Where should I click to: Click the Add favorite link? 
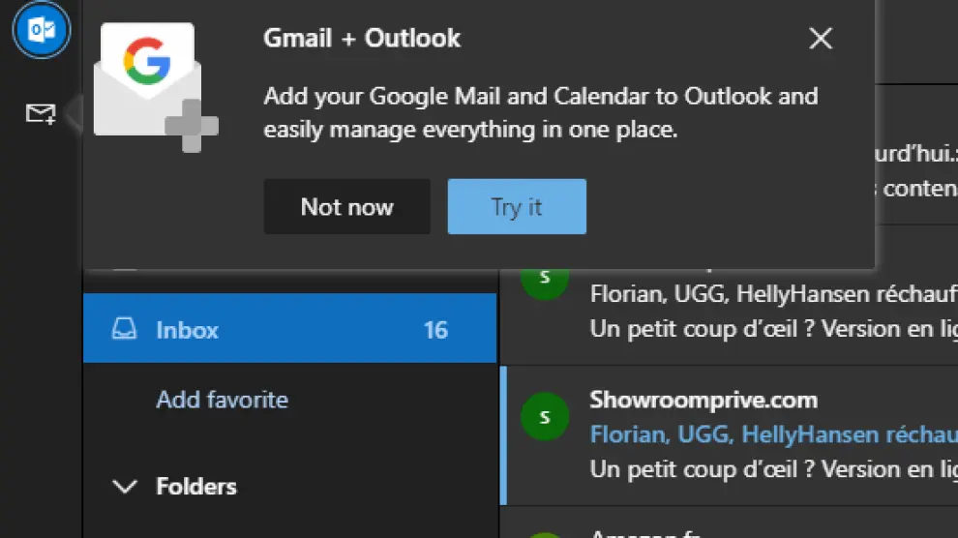[222, 400]
